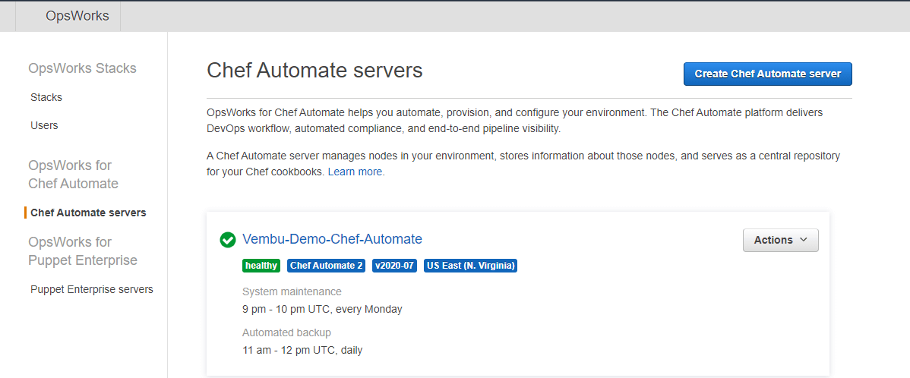Click Create Chef Automate server button
The image size is (910, 378).
coord(768,74)
